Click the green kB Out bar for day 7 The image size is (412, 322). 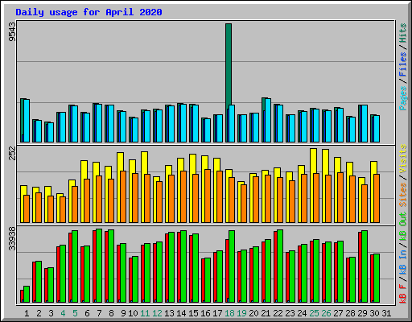[x=99, y=266]
